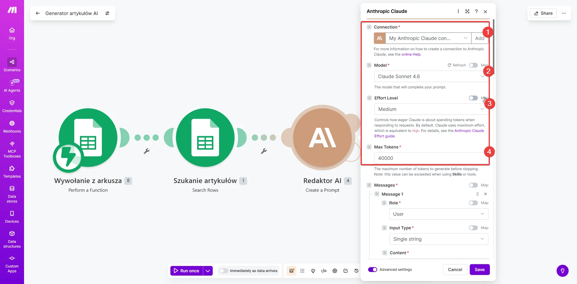Select the Redaktor AI Claude module
Viewport: 577px width, 284px height.
click(x=322, y=137)
